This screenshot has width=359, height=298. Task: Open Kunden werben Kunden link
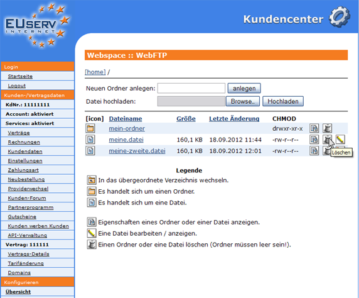[38, 226]
